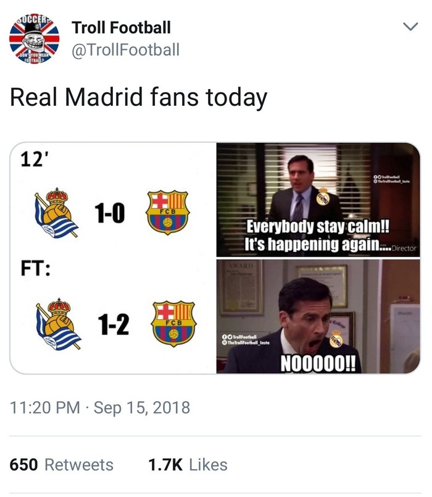Click the Barcelona crest beside 1-2
The image size is (432, 497).
(x=173, y=324)
